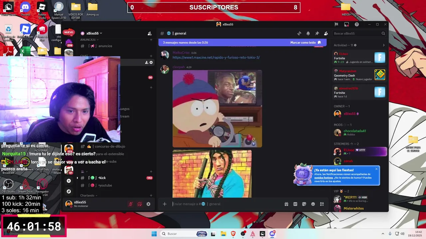Open user settings gear in user panel
This screenshot has height=239, width=426.
(x=148, y=204)
